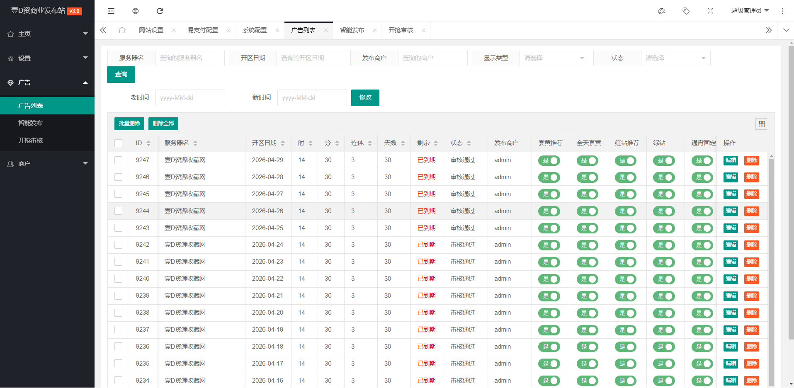Open the website globe icon

pos(135,11)
